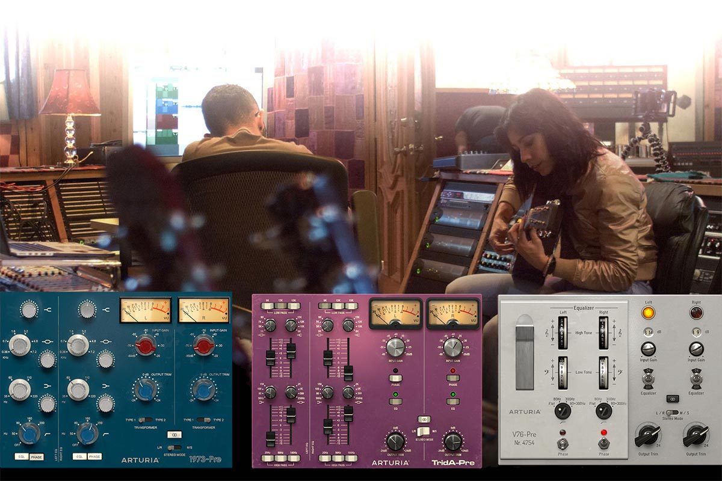Click V76-Pre Right High Tone thumbwheel
722x481 pixels.
pyautogui.click(x=603, y=333)
